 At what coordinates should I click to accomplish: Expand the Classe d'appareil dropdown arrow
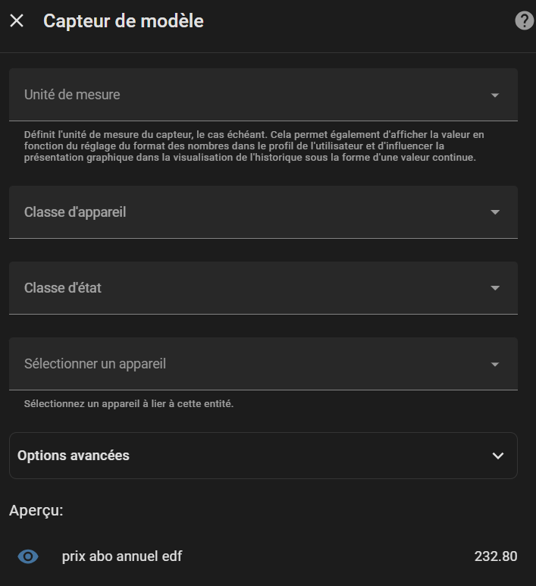(495, 212)
